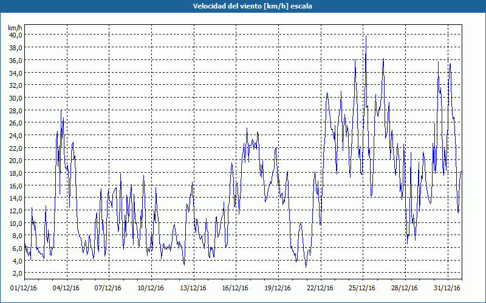Click the 13/12/16 date label
The width and height of the screenshot is (486, 303).
tap(194, 288)
